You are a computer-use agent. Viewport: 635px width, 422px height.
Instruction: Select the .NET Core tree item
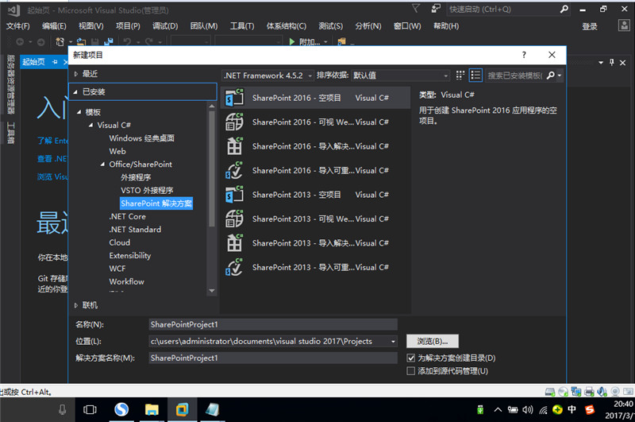(x=127, y=216)
